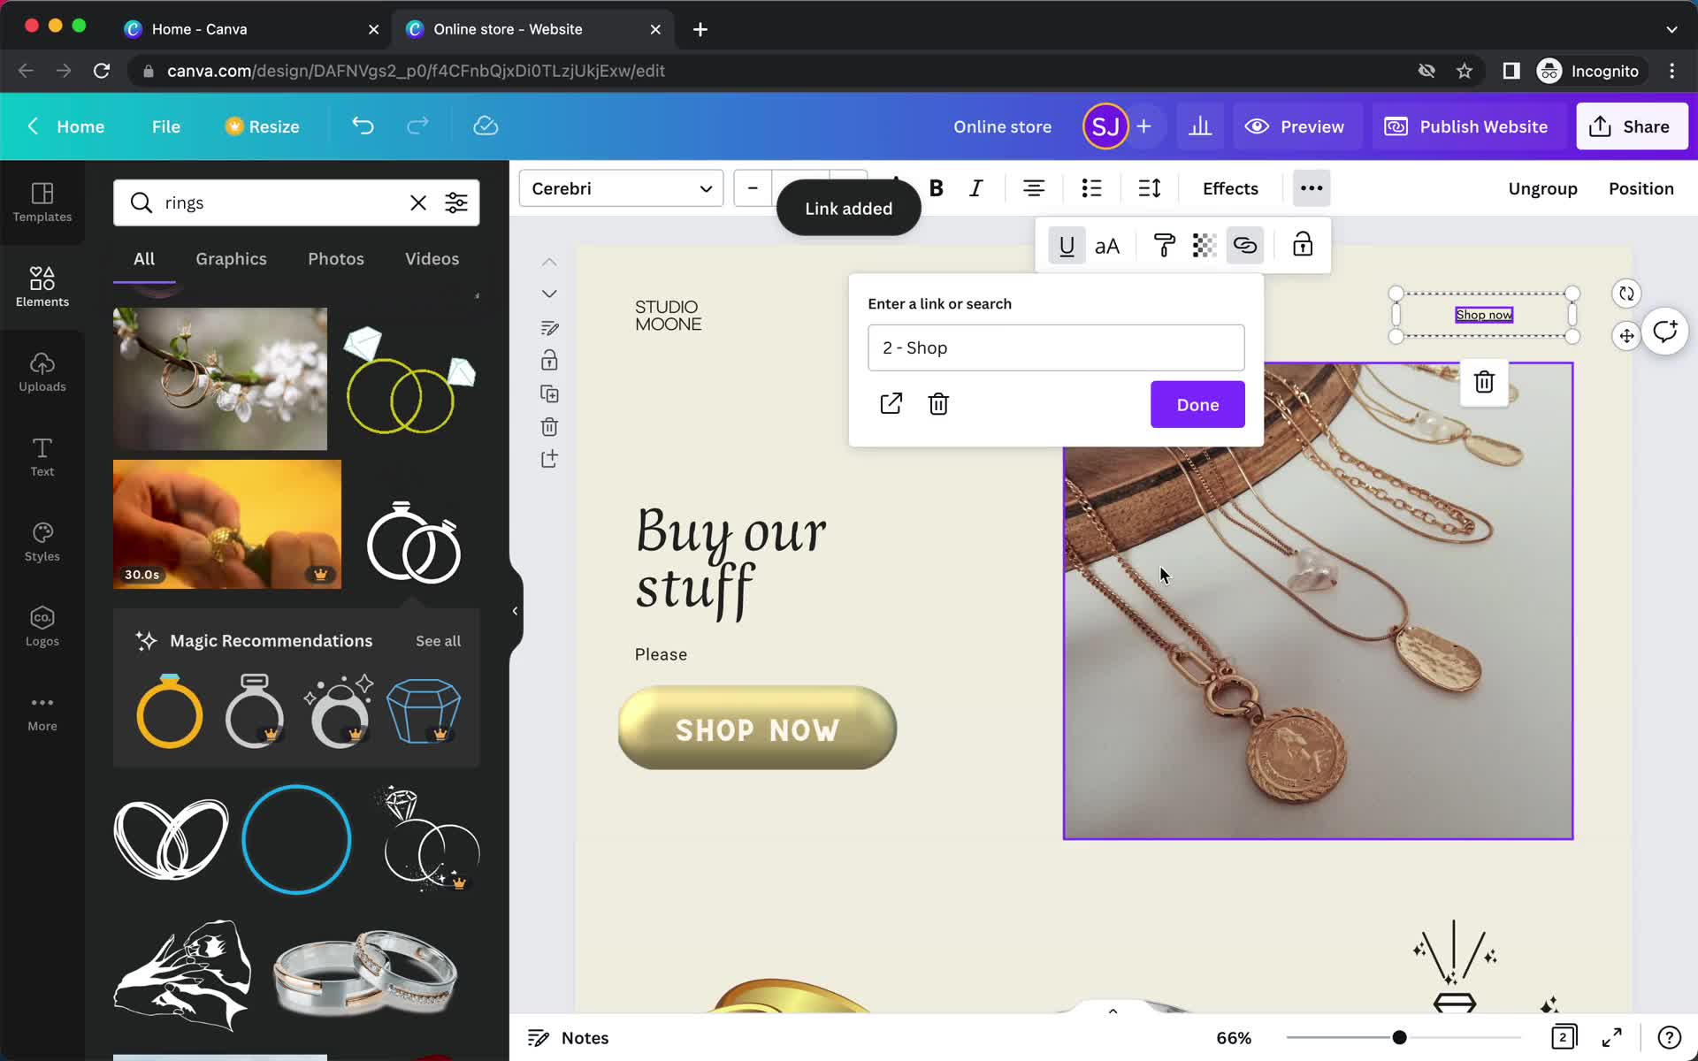Image resolution: width=1698 pixels, height=1061 pixels.
Task: Click the text alignment icon
Action: point(1033,188)
